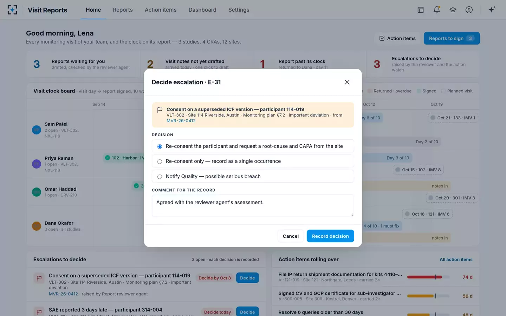Click Sam Patel's avatar
This screenshot has height=316, width=506.
pyautogui.click(x=37, y=130)
